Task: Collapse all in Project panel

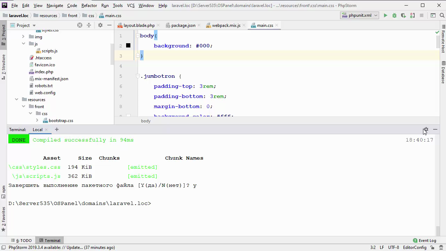Action: click(x=89, y=25)
